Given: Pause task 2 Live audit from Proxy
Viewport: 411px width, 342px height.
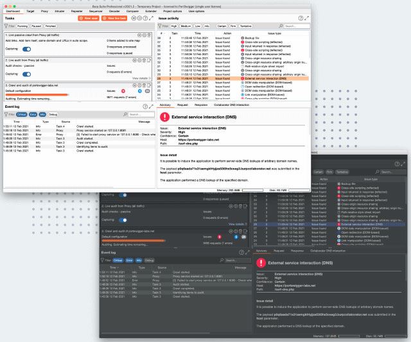Looking at the screenshot, I should 134,60.
